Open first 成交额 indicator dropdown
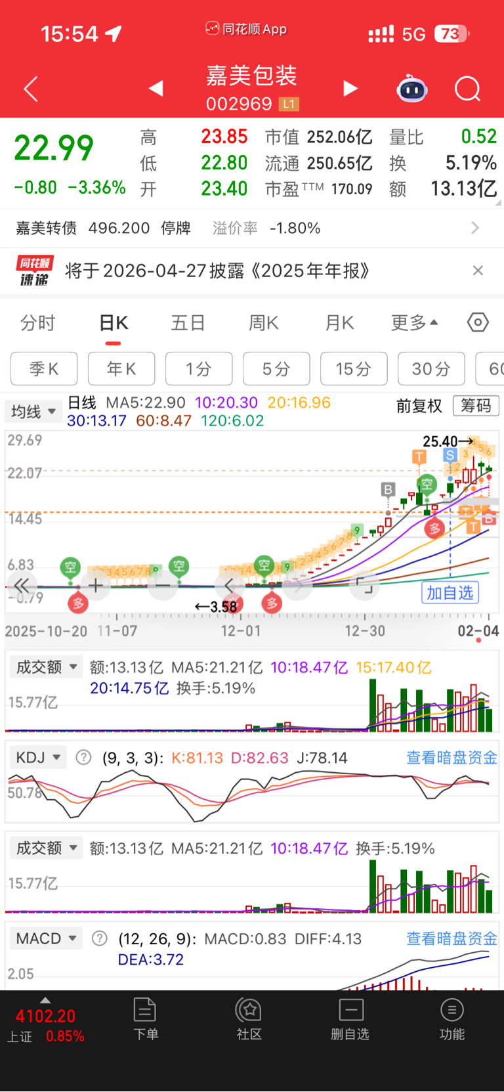 (46, 667)
